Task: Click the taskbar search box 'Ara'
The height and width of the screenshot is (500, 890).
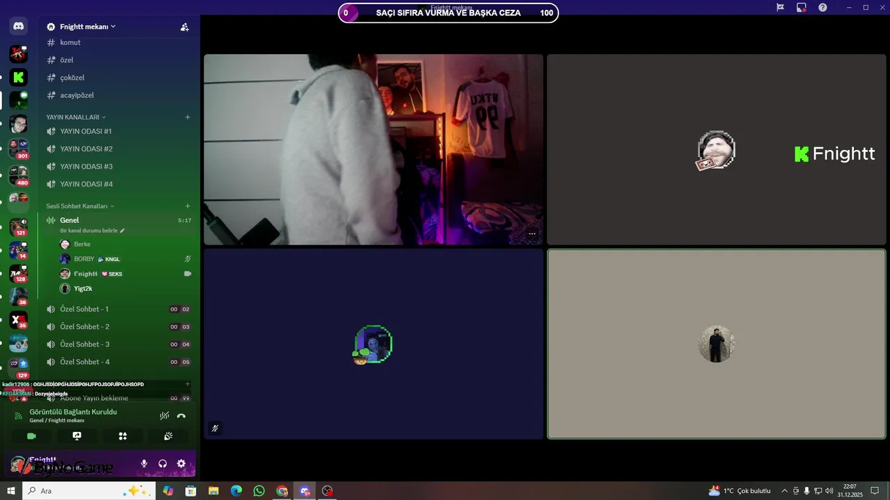Action: tap(89, 491)
